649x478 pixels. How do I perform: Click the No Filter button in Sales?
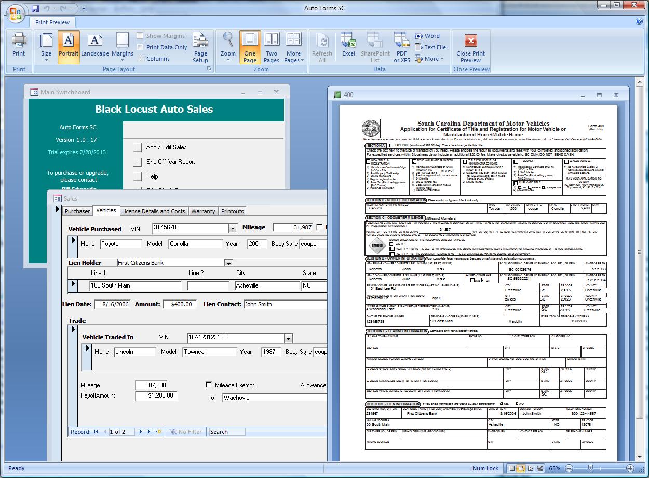point(185,432)
